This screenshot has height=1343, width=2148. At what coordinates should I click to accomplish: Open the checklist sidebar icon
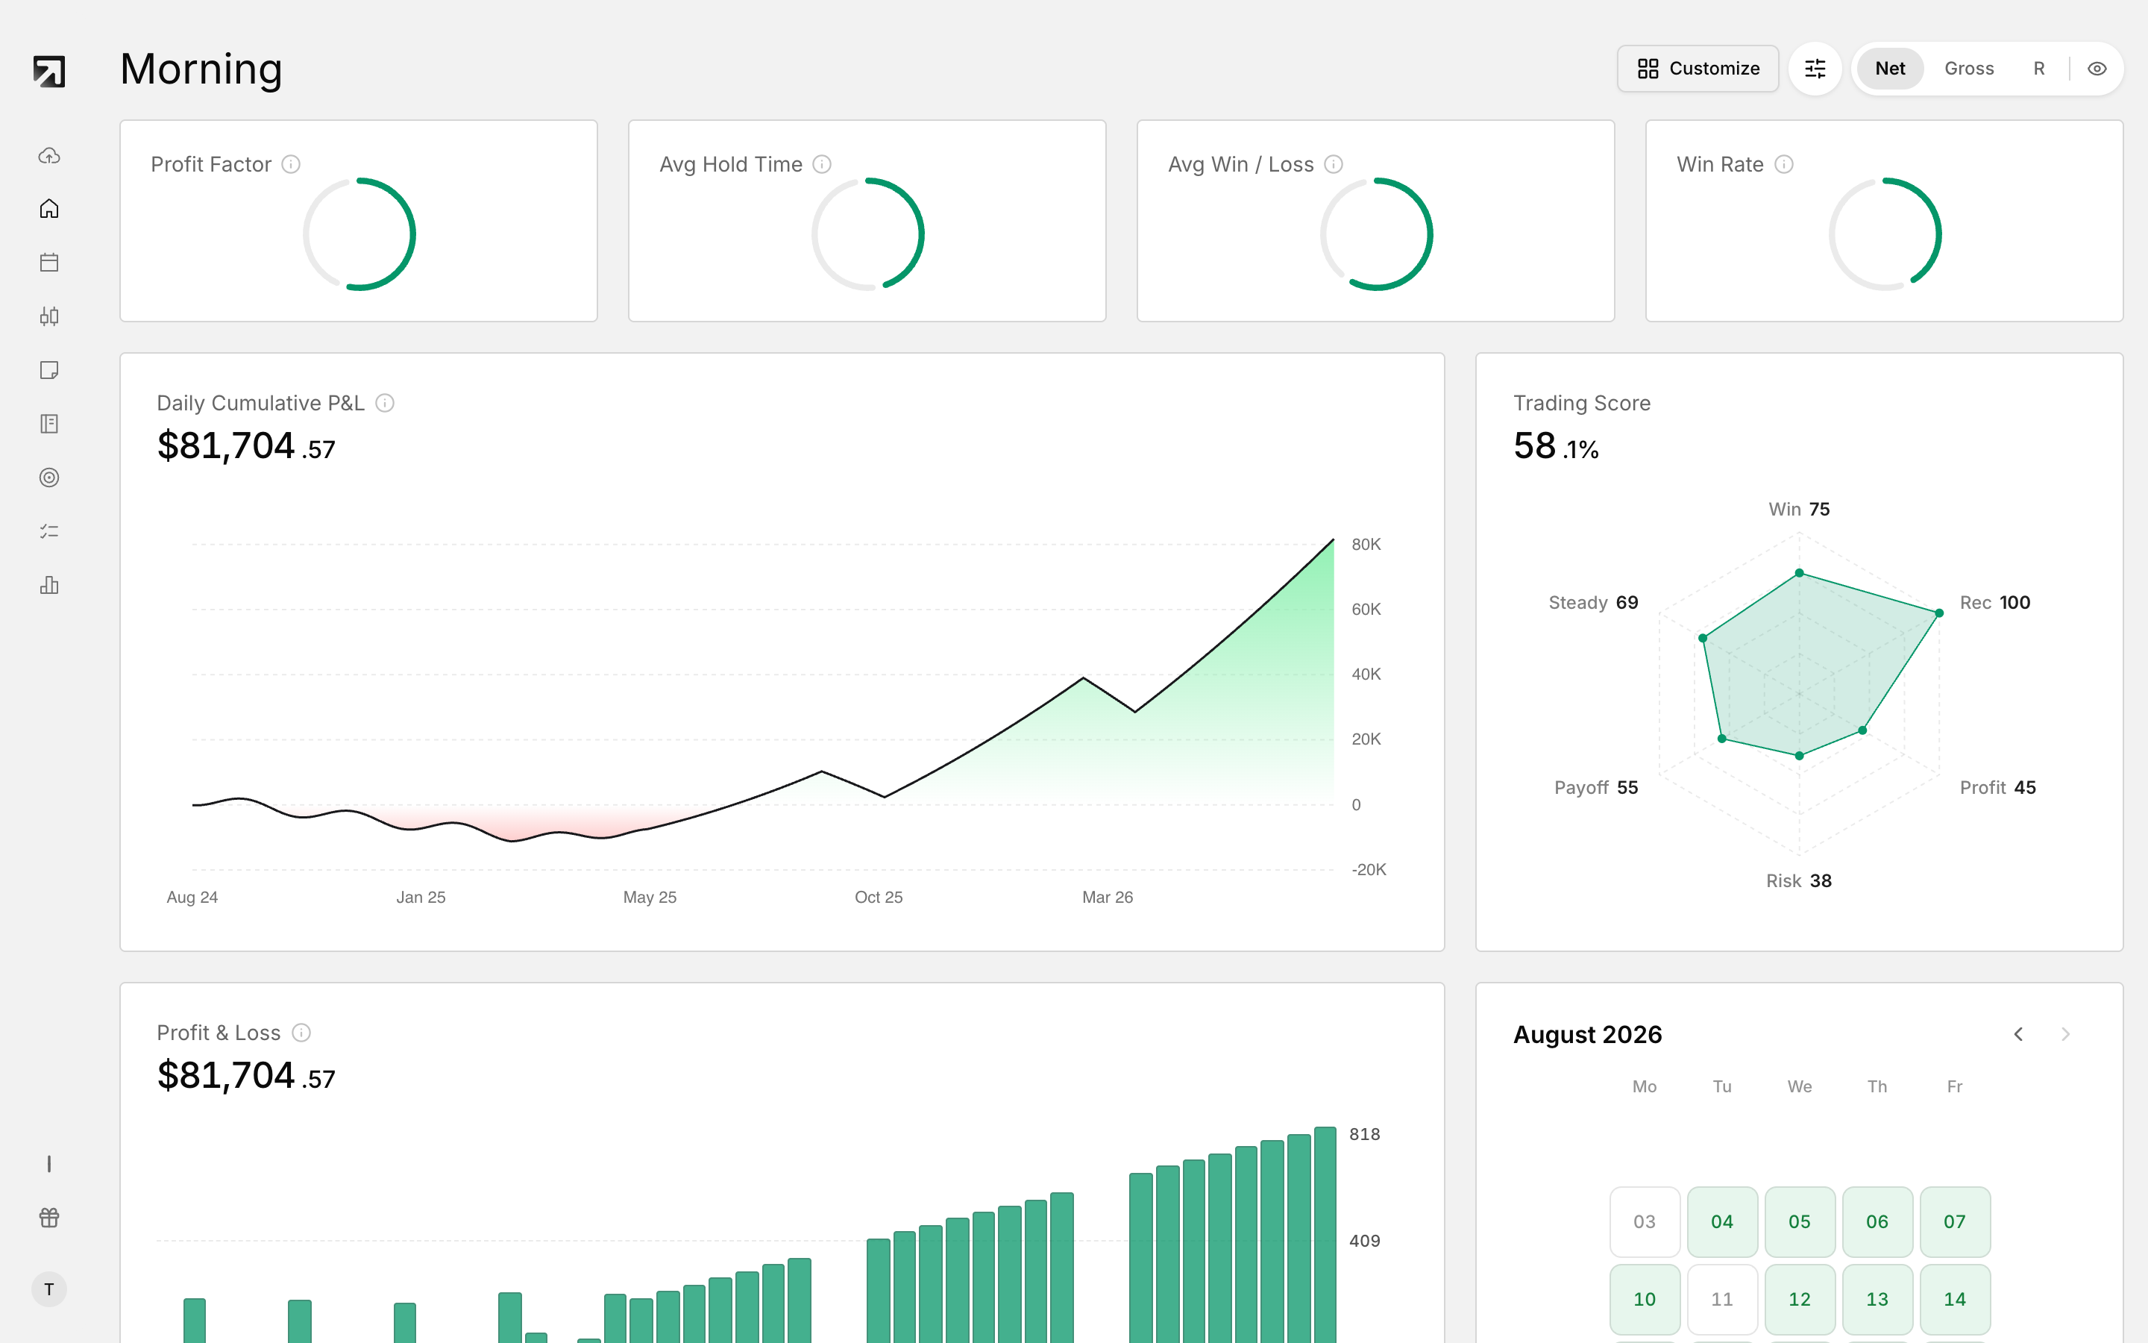click(48, 531)
